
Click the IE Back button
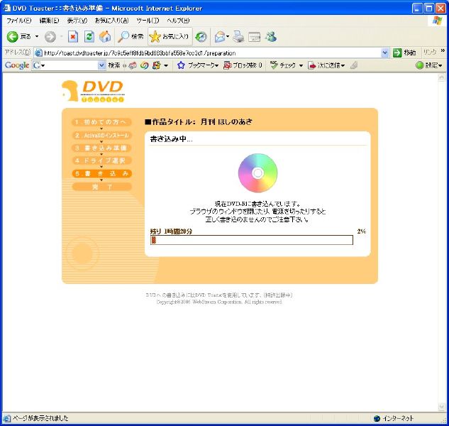(19, 36)
